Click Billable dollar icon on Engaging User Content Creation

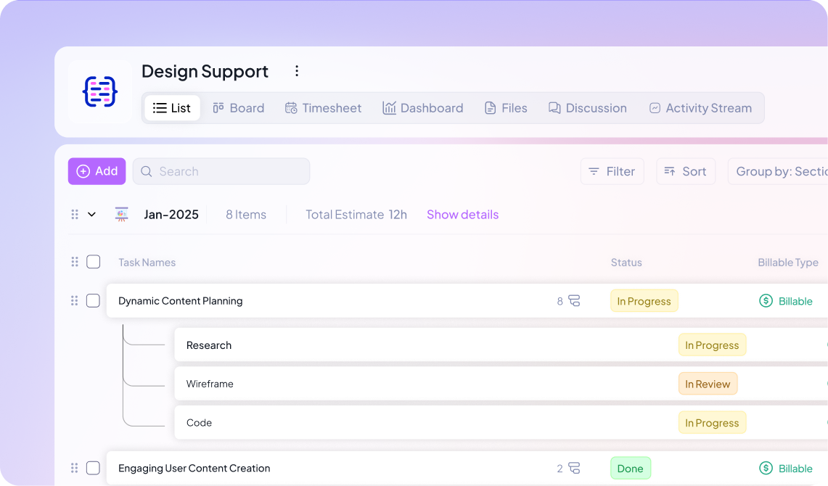point(766,468)
